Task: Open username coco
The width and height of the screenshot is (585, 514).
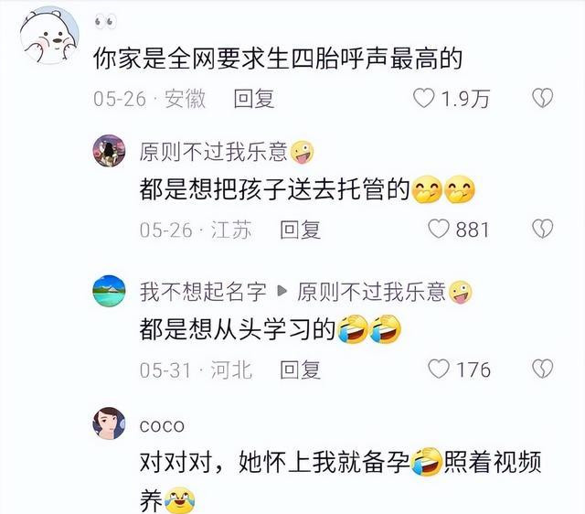Action: point(162,426)
